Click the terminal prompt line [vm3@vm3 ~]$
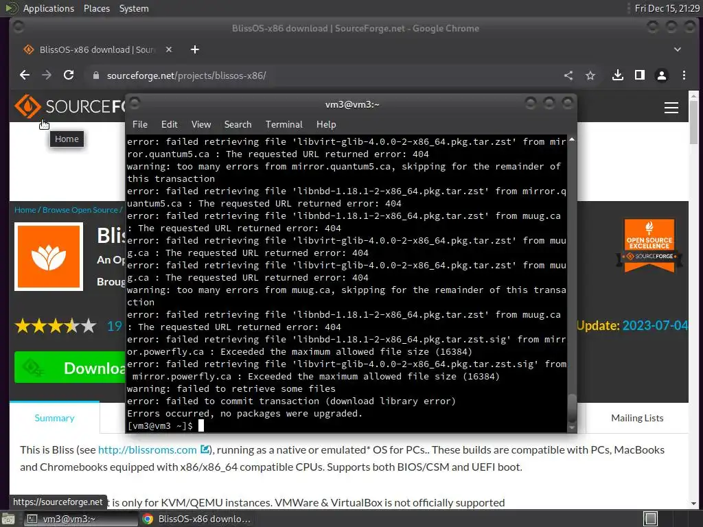The image size is (703, 527). tap(160, 425)
